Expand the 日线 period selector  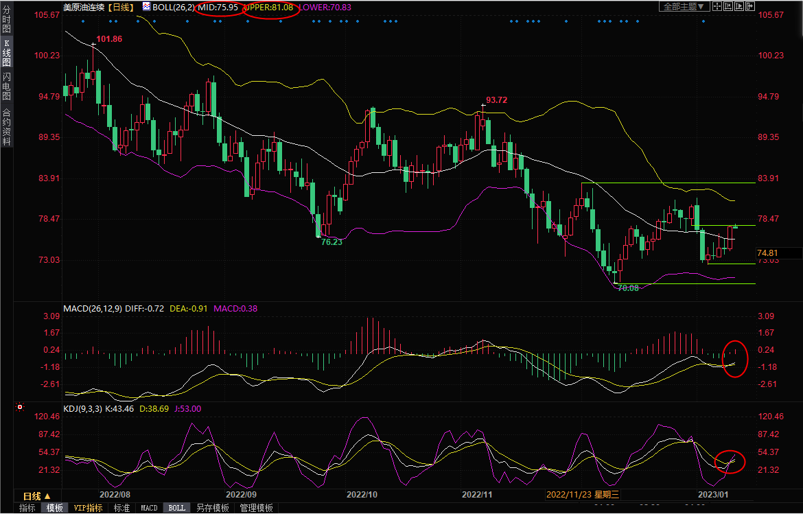point(37,496)
